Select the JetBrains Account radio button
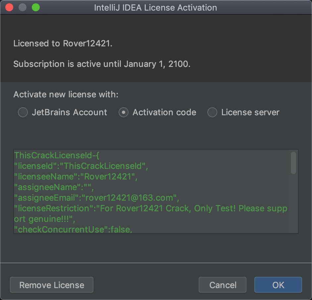This screenshot has width=312, height=300. [x=23, y=112]
